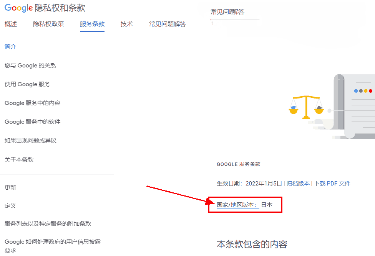Go to 常见问题解答 tab in navigation
This screenshot has width=375, height=256.
(x=168, y=24)
